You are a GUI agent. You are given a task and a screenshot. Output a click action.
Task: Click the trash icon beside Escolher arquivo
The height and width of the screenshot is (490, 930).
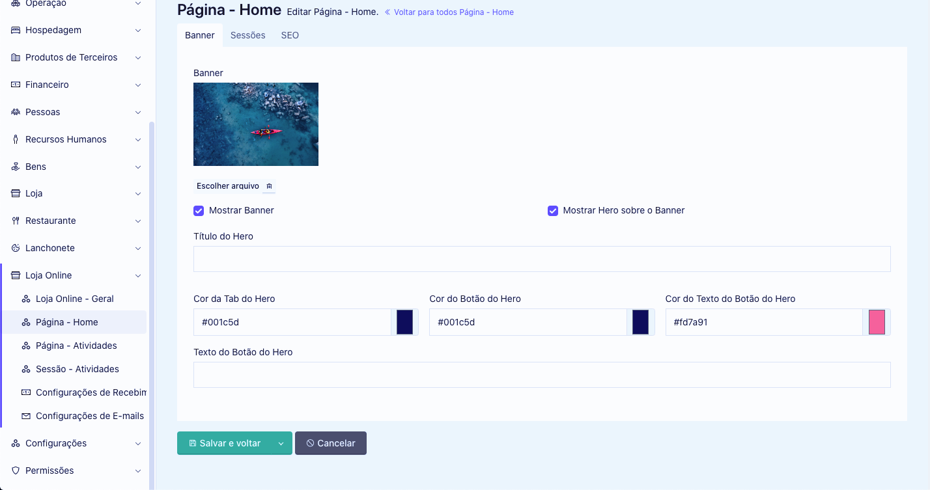(269, 186)
